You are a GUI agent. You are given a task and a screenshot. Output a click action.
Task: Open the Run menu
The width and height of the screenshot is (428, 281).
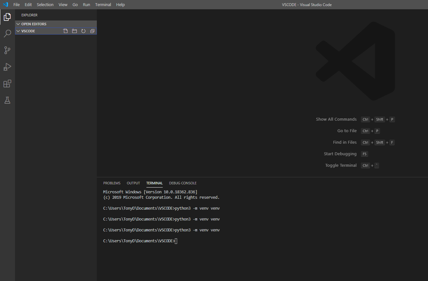pyautogui.click(x=86, y=4)
